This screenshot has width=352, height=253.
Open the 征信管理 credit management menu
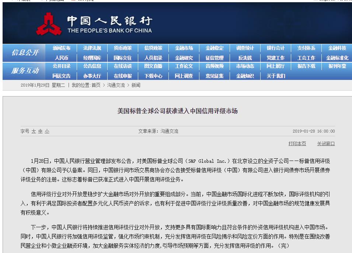(214, 57)
